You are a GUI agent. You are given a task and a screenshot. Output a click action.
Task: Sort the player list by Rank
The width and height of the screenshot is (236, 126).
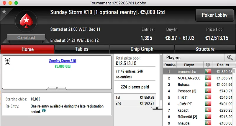point(170,65)
